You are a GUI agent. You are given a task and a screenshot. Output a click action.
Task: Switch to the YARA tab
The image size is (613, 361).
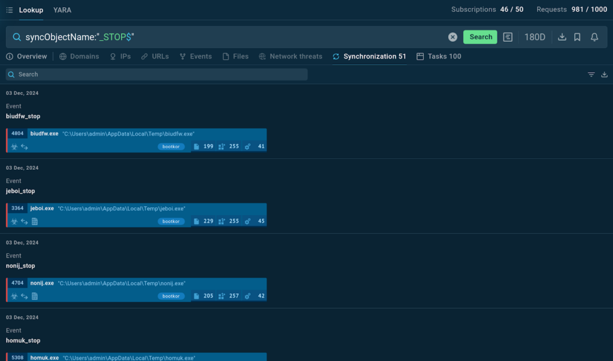point(62,10)
